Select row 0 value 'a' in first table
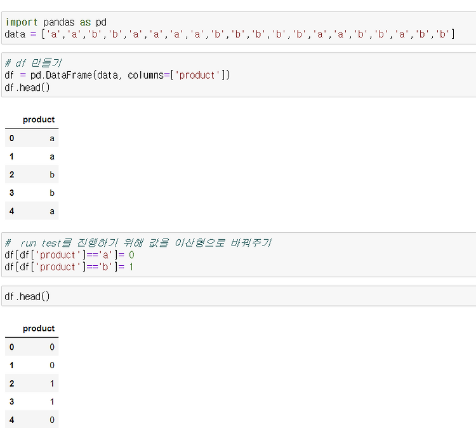The image size is (476, 428). (x=52, y=139)
